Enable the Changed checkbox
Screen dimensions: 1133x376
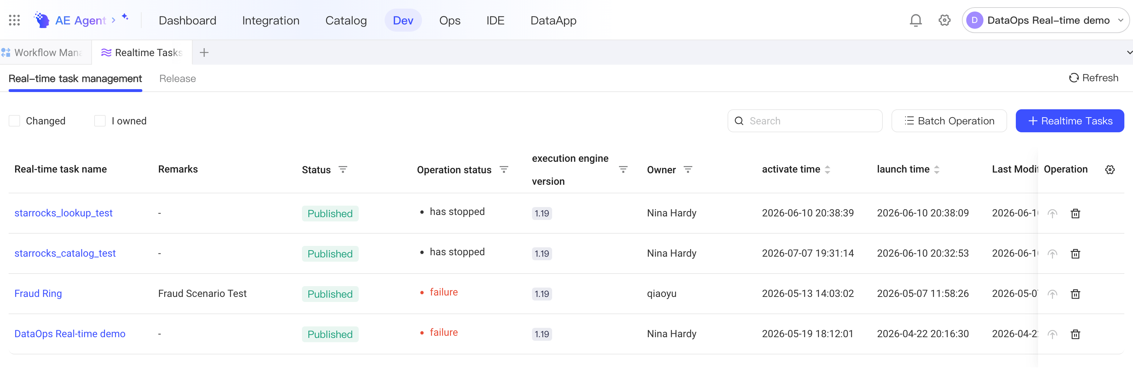click(x=14, y=121)
